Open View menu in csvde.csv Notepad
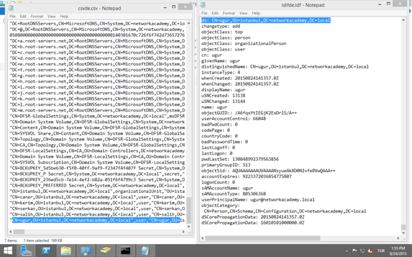The image size is (412, 257). (x=51, y=16)
